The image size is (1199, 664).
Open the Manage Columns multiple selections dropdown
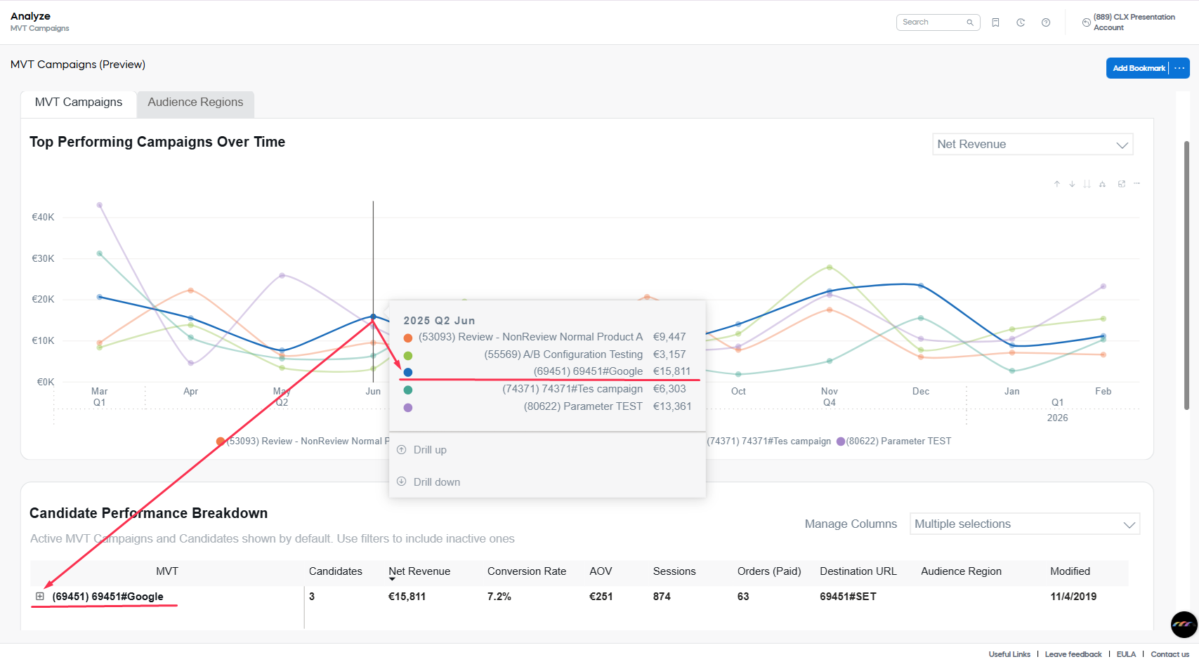(x=1024, y=524)
